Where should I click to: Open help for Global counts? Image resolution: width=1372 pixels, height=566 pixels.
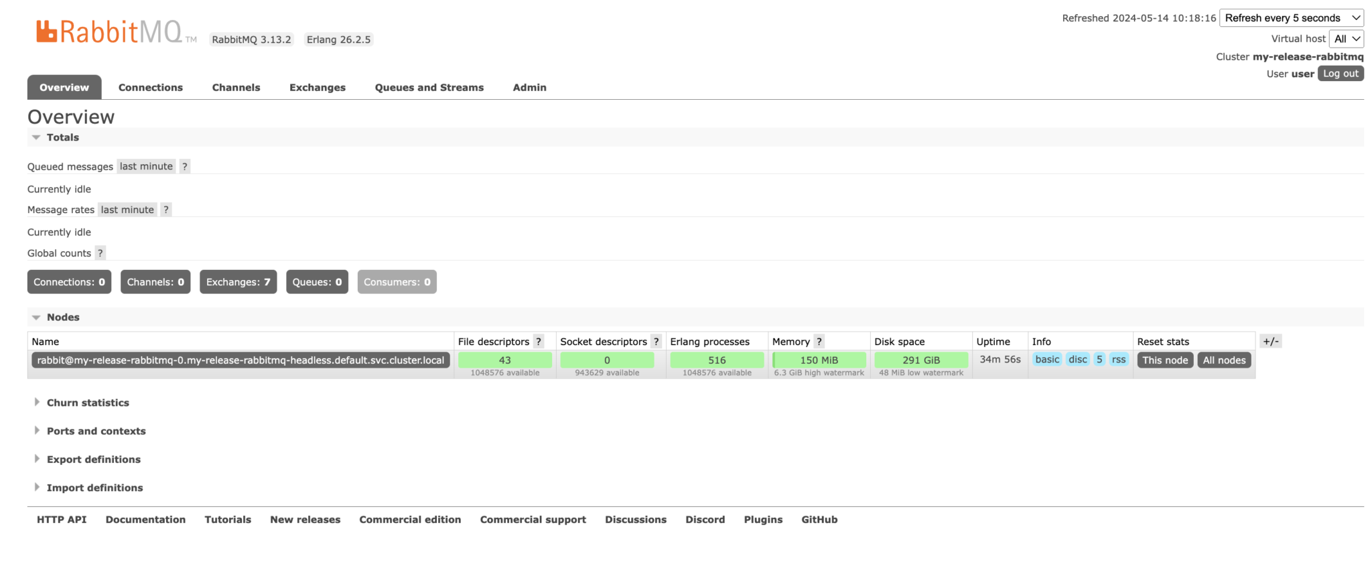pyautogui.click(x=100, y=253)
